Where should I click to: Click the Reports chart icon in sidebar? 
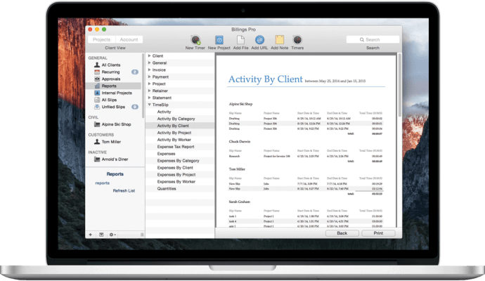click(x=97, y=86)
